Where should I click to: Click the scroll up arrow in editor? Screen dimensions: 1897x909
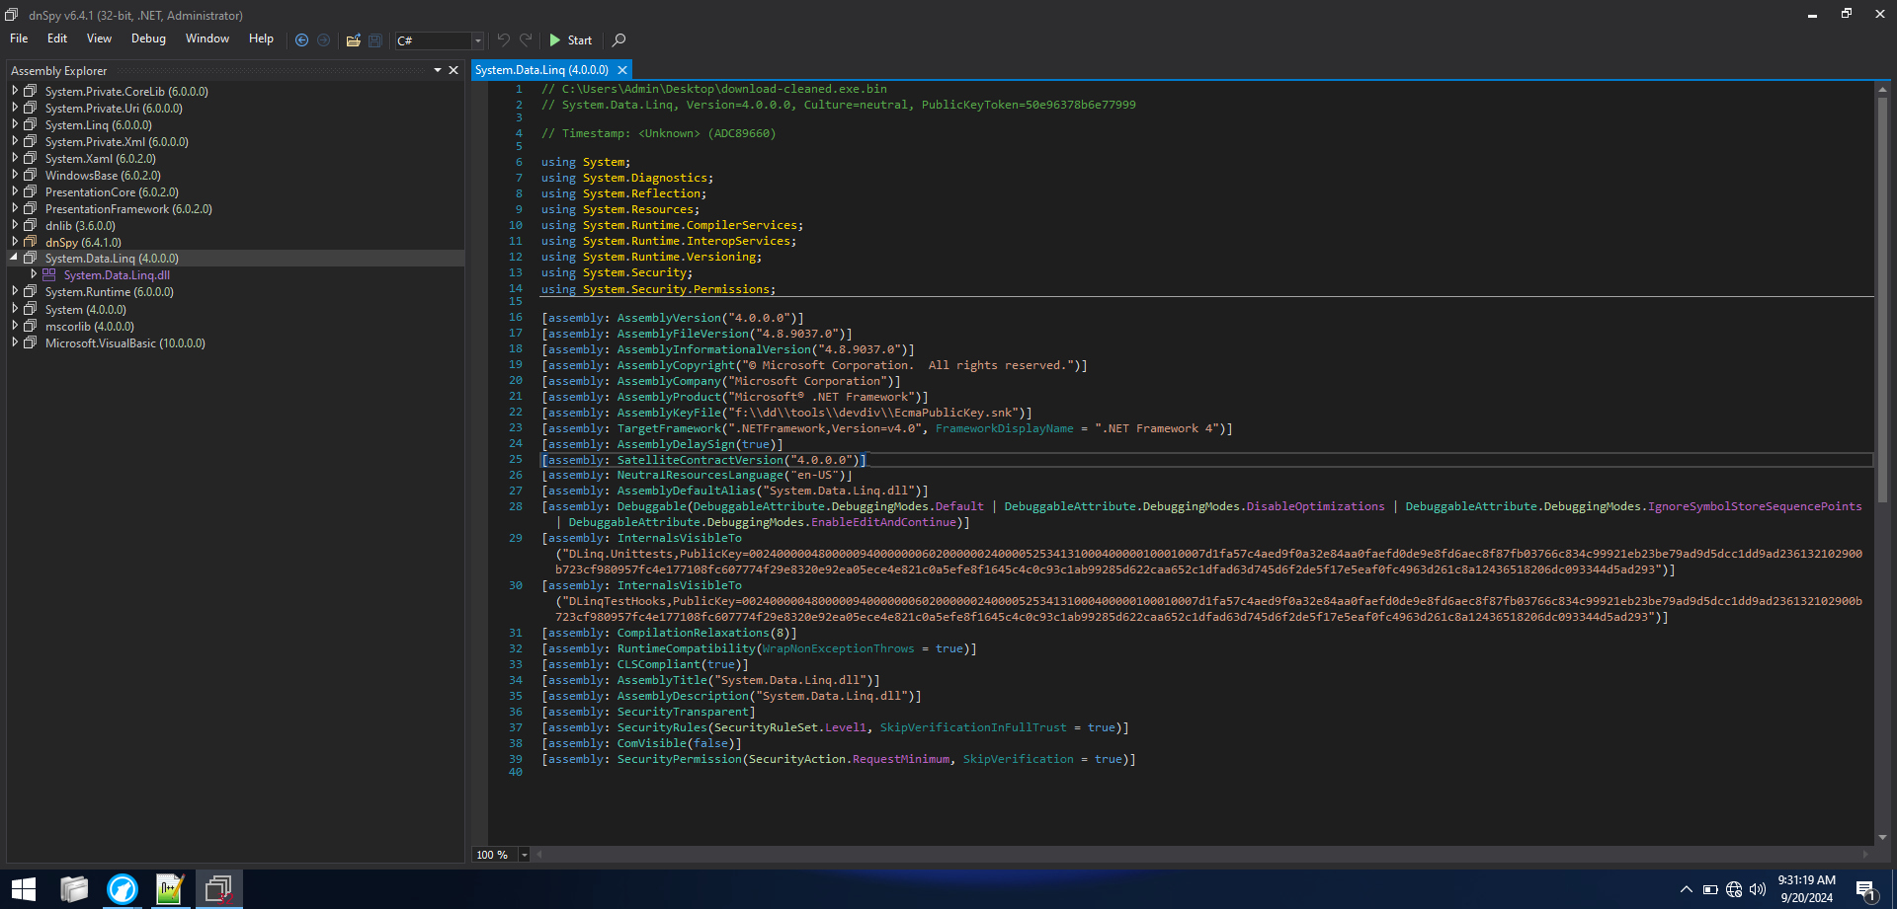pyautogui.click(x=1882, y=89)
